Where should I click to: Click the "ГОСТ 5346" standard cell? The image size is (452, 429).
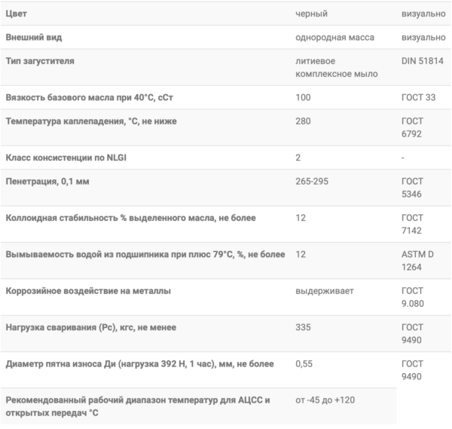(412, 188)
